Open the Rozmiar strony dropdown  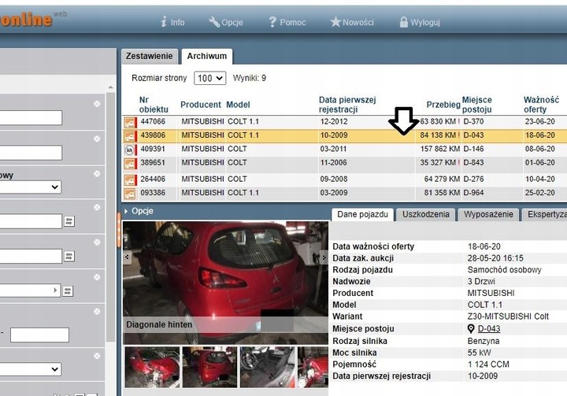pyautogui.click(x=209, y=79)
